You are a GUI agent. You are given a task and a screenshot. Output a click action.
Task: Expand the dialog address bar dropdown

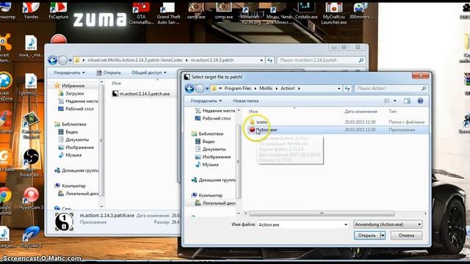(339, 88)
